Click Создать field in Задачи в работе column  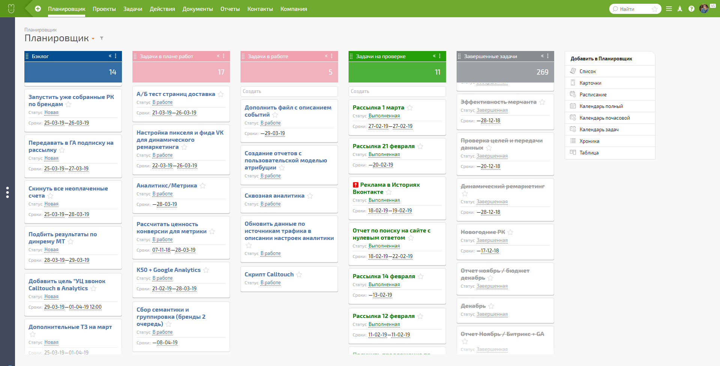click(289, 91)
